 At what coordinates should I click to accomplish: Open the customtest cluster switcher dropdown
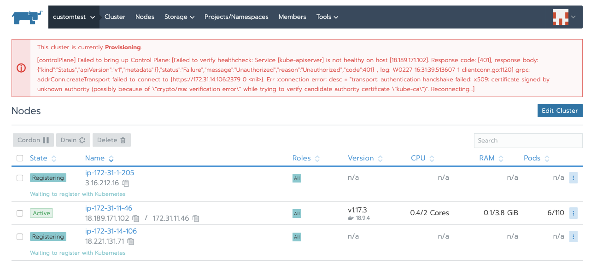click(75, 17)
